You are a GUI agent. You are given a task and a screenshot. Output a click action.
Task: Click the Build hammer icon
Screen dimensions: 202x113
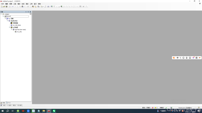(62, 7)
